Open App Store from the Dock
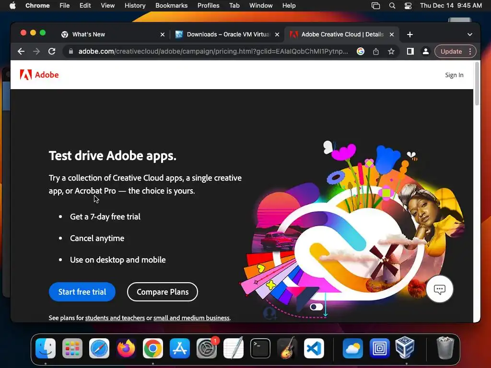This screenshot has height=368, width=491. click(x=180, y=348)
